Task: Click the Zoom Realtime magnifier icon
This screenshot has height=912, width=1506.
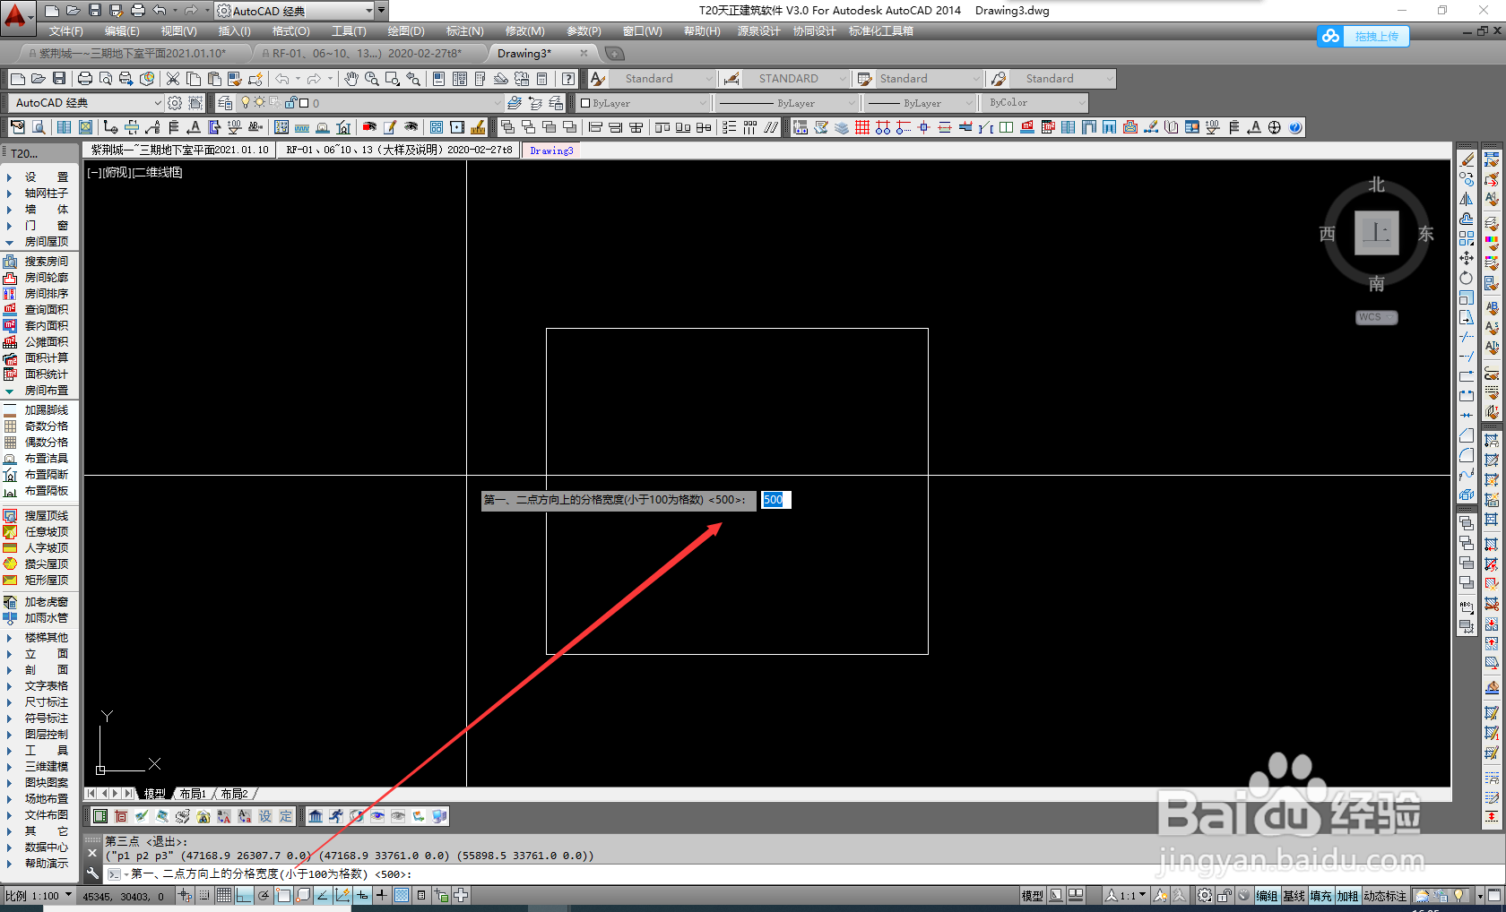Action: click(x=371, y=79)
